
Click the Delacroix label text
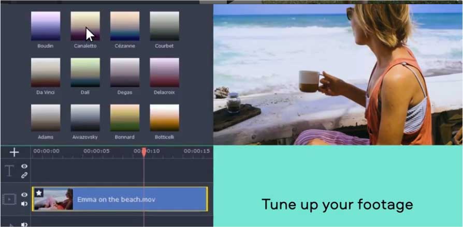point(164,92)
